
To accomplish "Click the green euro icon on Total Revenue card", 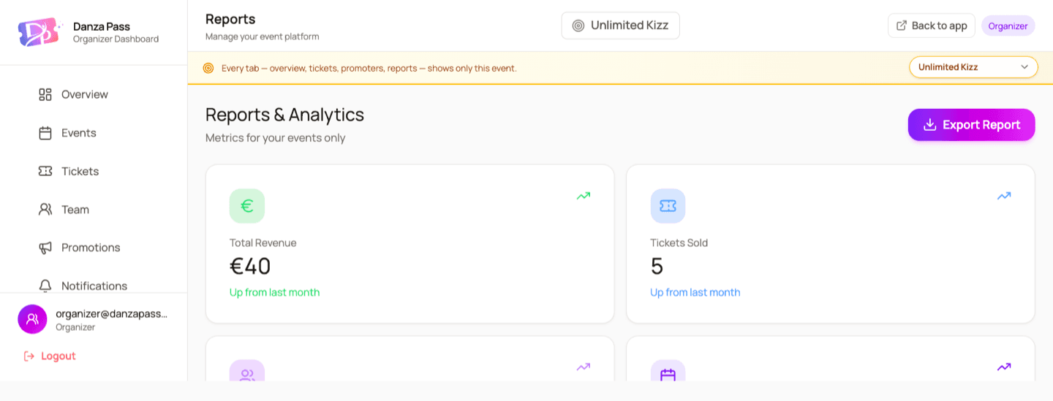I will point(247,206).
